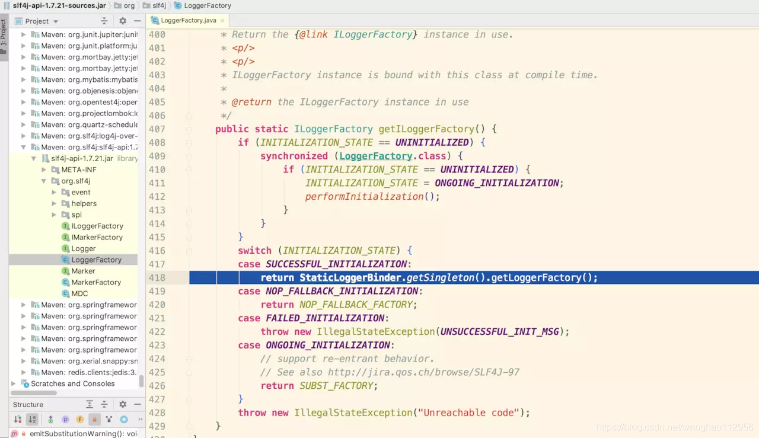Expand META-INF folder

click(x=44, y=170)
